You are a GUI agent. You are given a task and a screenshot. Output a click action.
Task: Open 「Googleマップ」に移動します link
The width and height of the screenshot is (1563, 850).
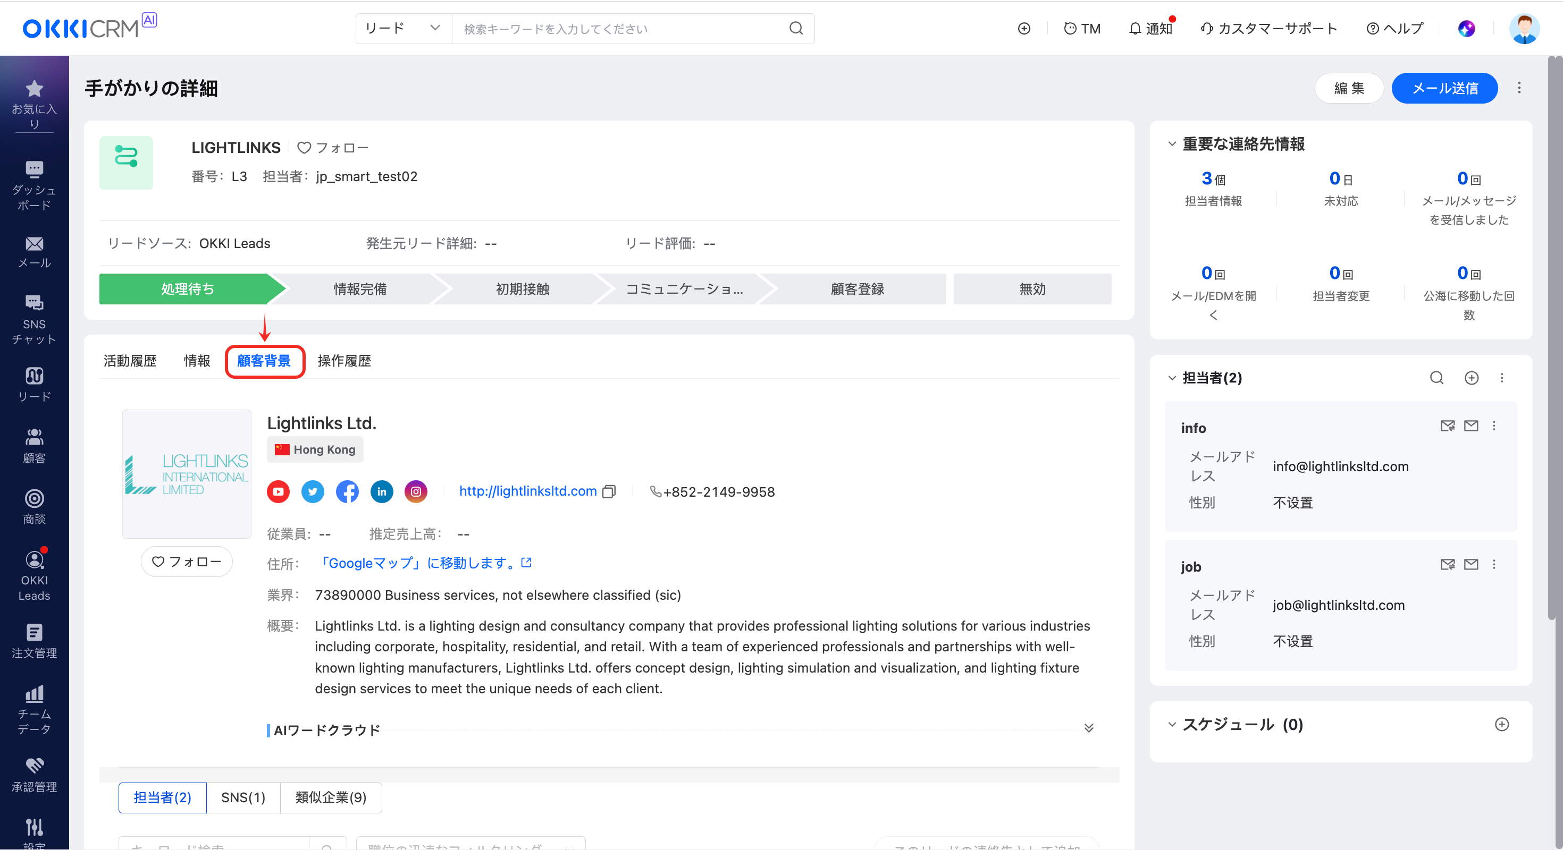[x=425, y=563]
